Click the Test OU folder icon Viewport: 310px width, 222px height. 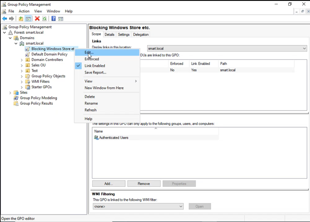[x=28, y=71]
